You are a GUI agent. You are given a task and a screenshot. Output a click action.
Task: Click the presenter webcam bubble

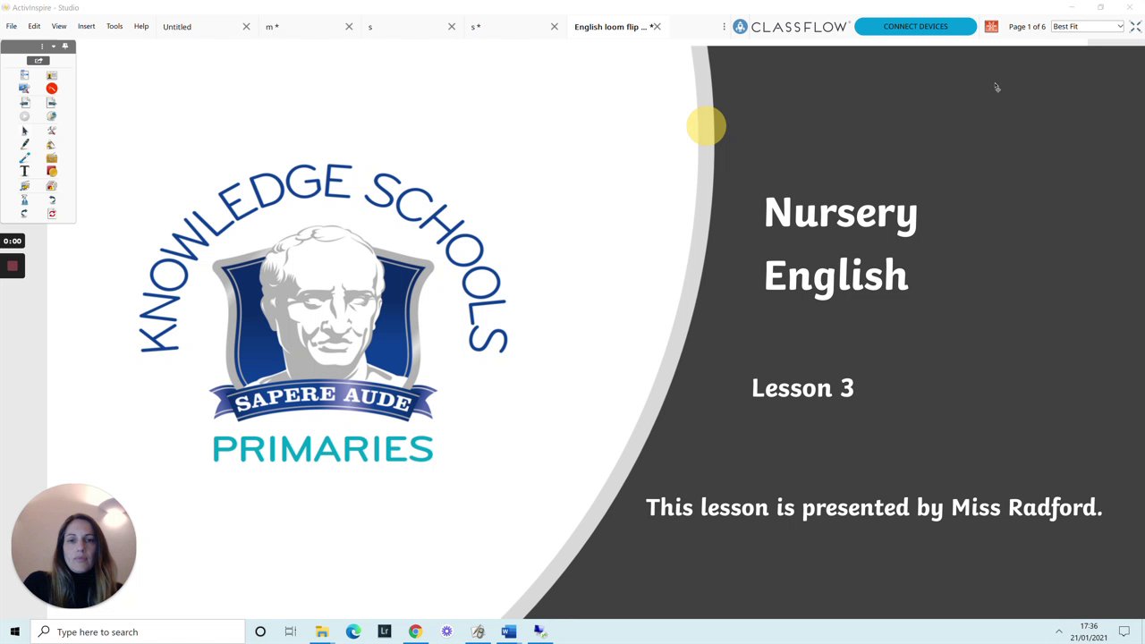[x=74, y=546]
